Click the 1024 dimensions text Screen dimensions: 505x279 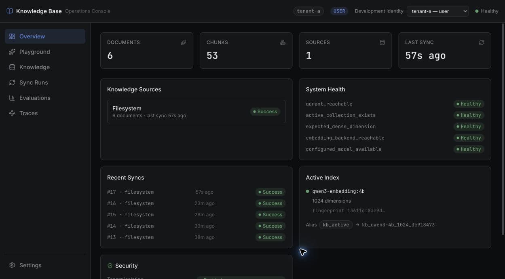pos(332,201)
